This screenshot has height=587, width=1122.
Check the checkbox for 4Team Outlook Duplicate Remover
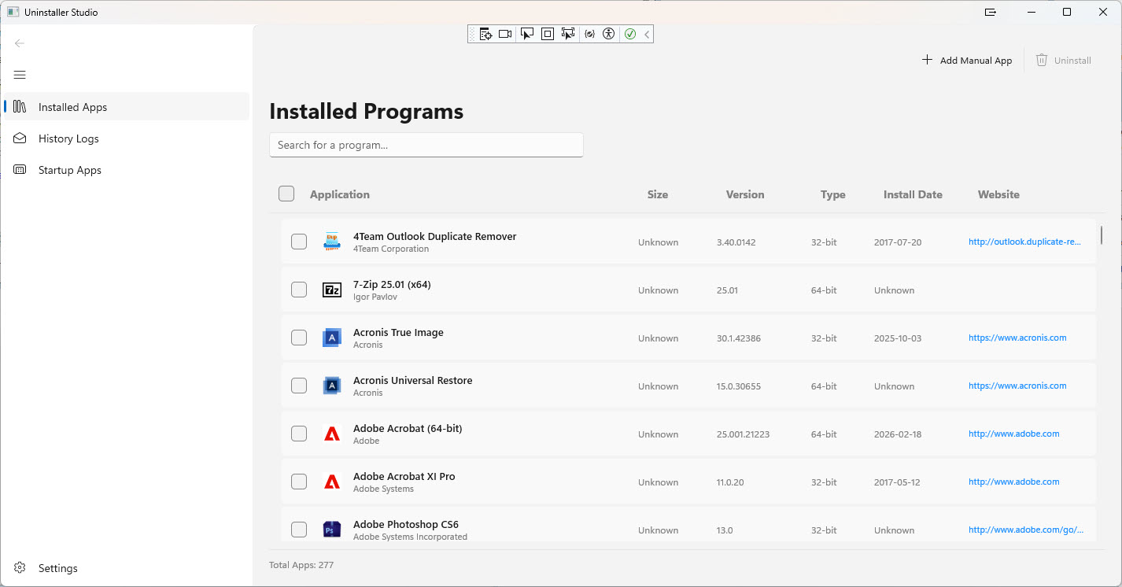pyautogui.click(x=299, y=242)
